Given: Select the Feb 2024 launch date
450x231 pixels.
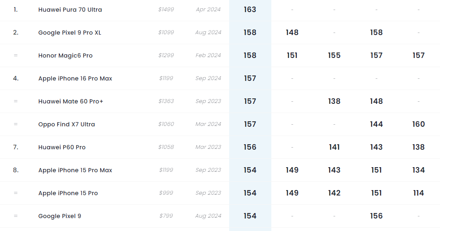Looking at the screenshot, I should (208, 55).
